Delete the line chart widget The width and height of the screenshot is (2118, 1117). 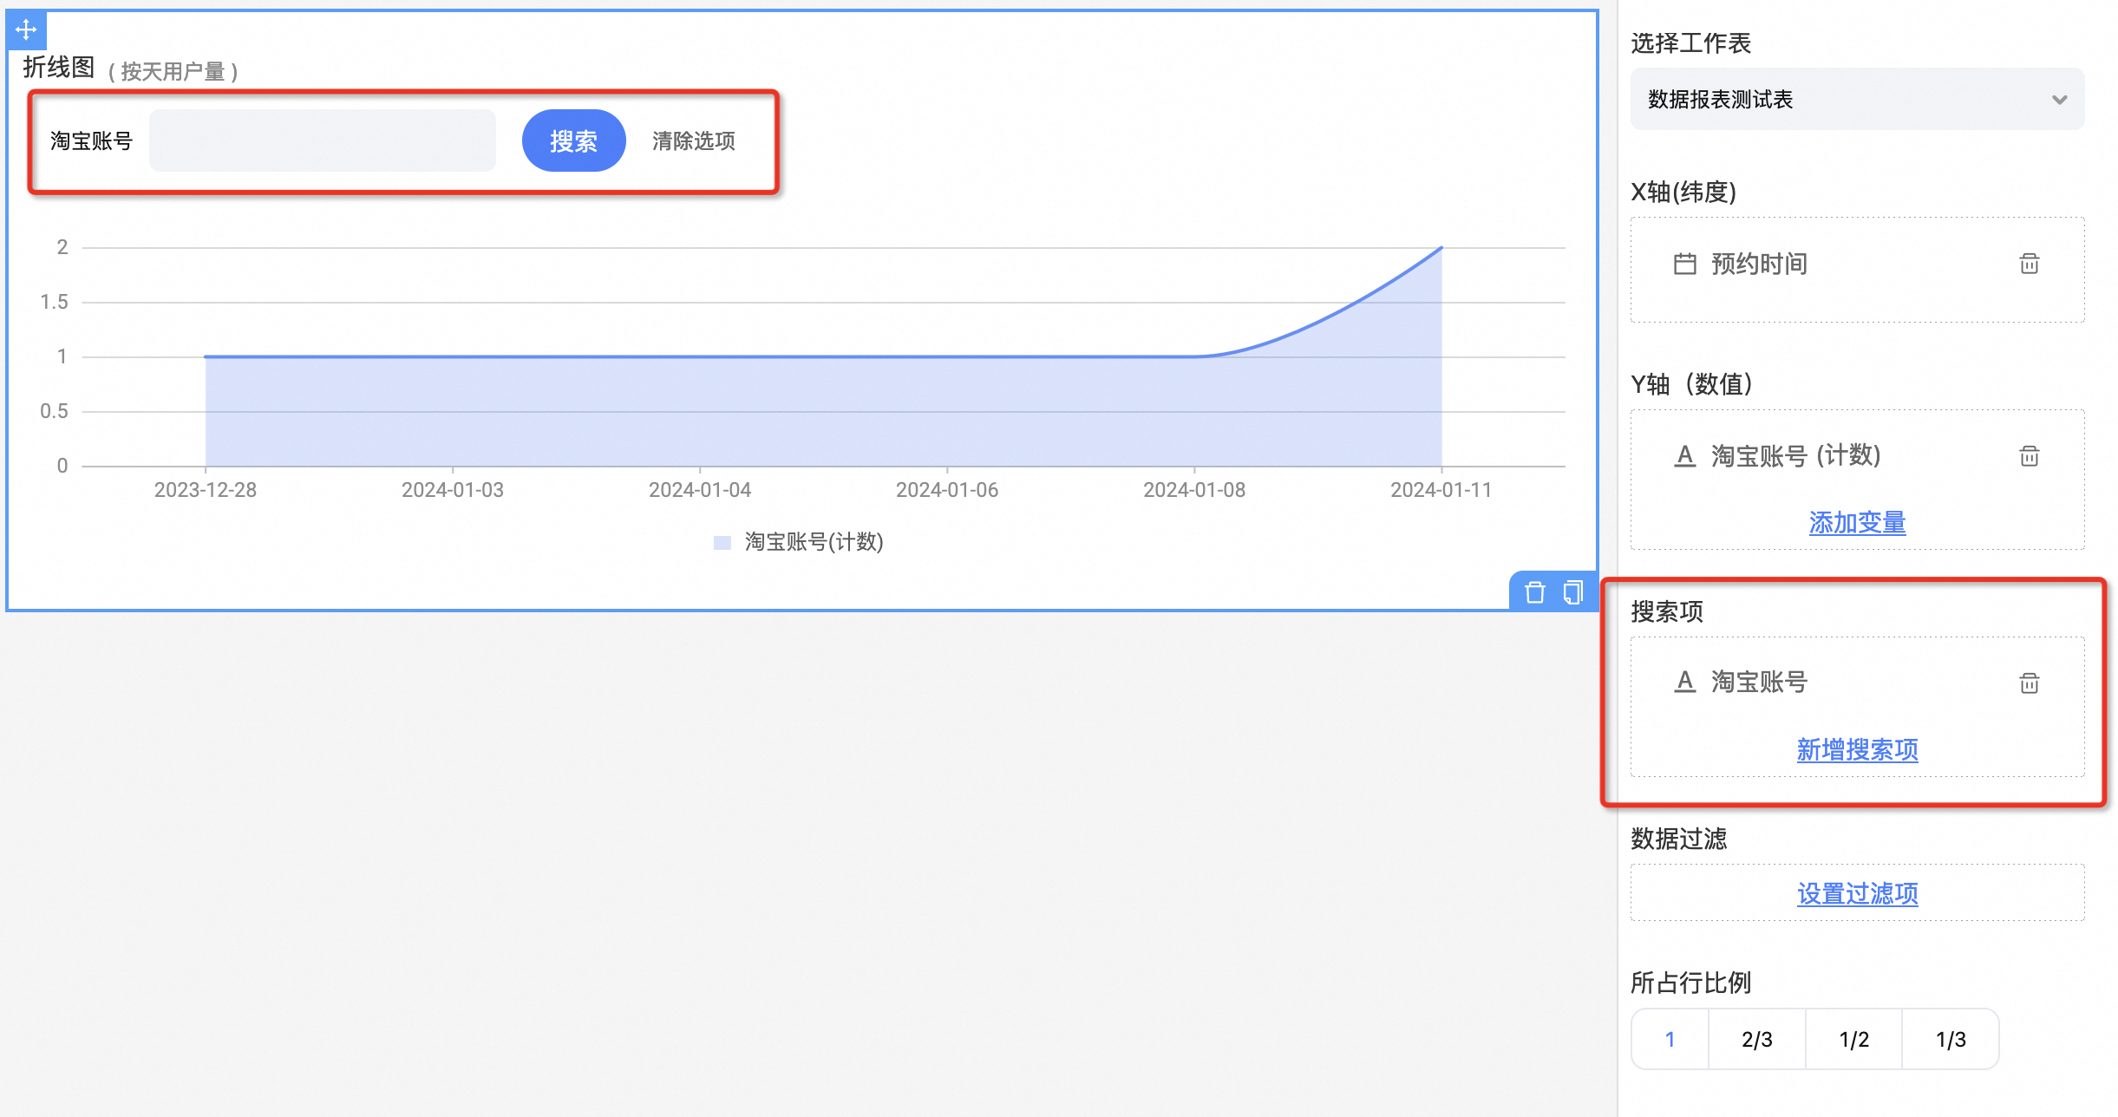tap(1534, 592)
